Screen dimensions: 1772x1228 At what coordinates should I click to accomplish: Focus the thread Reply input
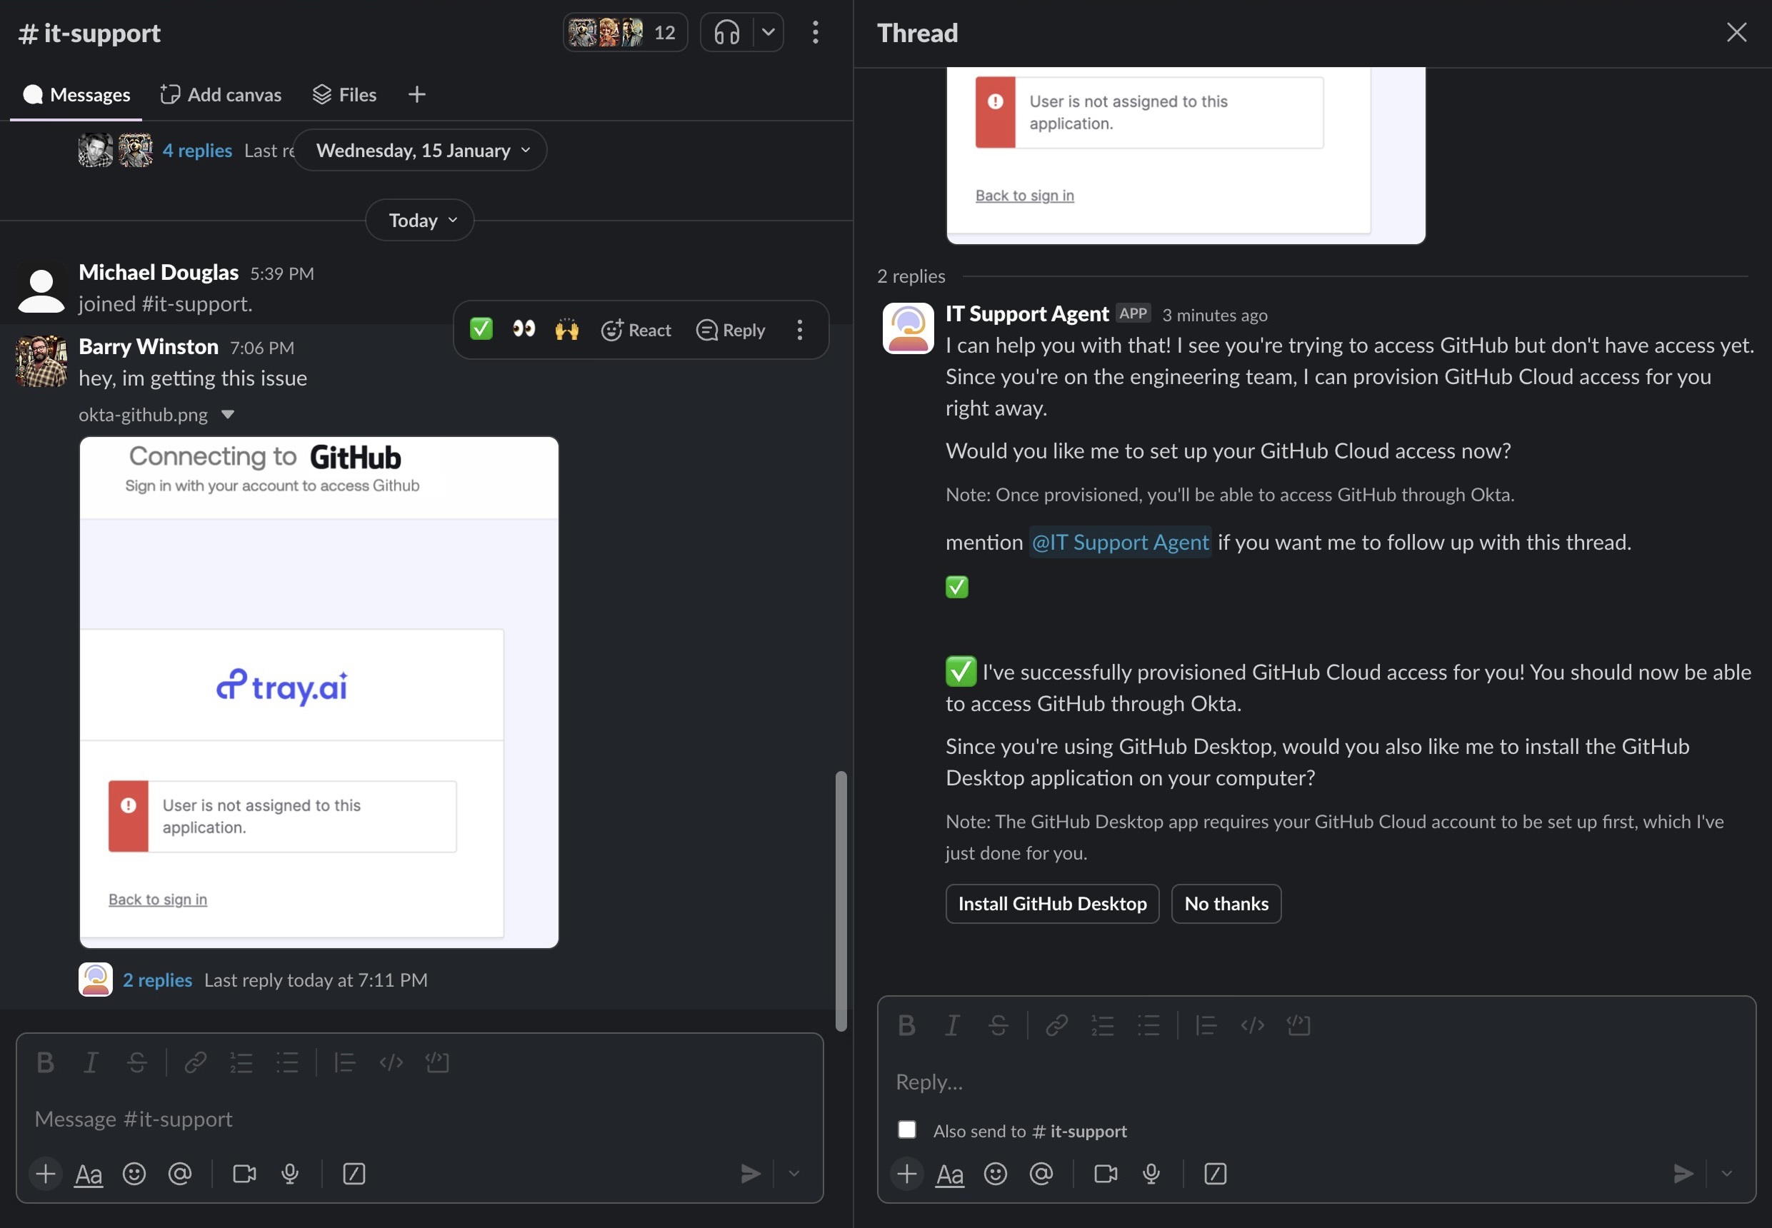pos(1316,1082)
